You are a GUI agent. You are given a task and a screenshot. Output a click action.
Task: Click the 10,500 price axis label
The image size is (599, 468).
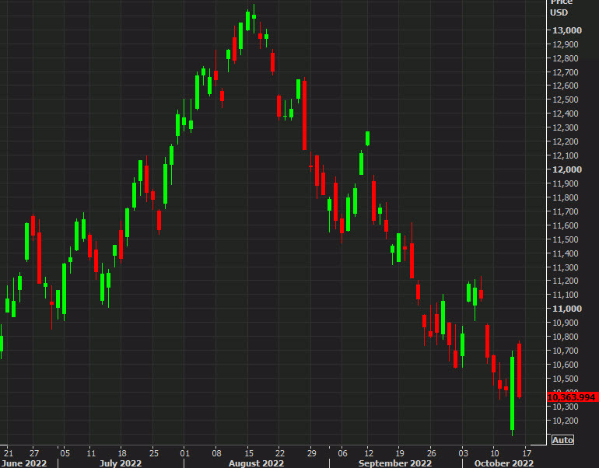(x=566, y=379)
